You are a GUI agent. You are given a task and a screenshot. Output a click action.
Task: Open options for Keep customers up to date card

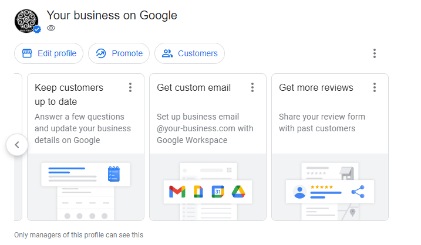(130, 87)
